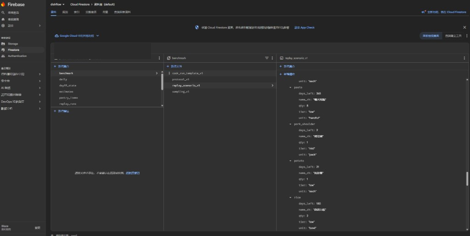Expand the Google Cloud options chevron
The width and height of the screenshot is (470, 236).
[98, 36]
